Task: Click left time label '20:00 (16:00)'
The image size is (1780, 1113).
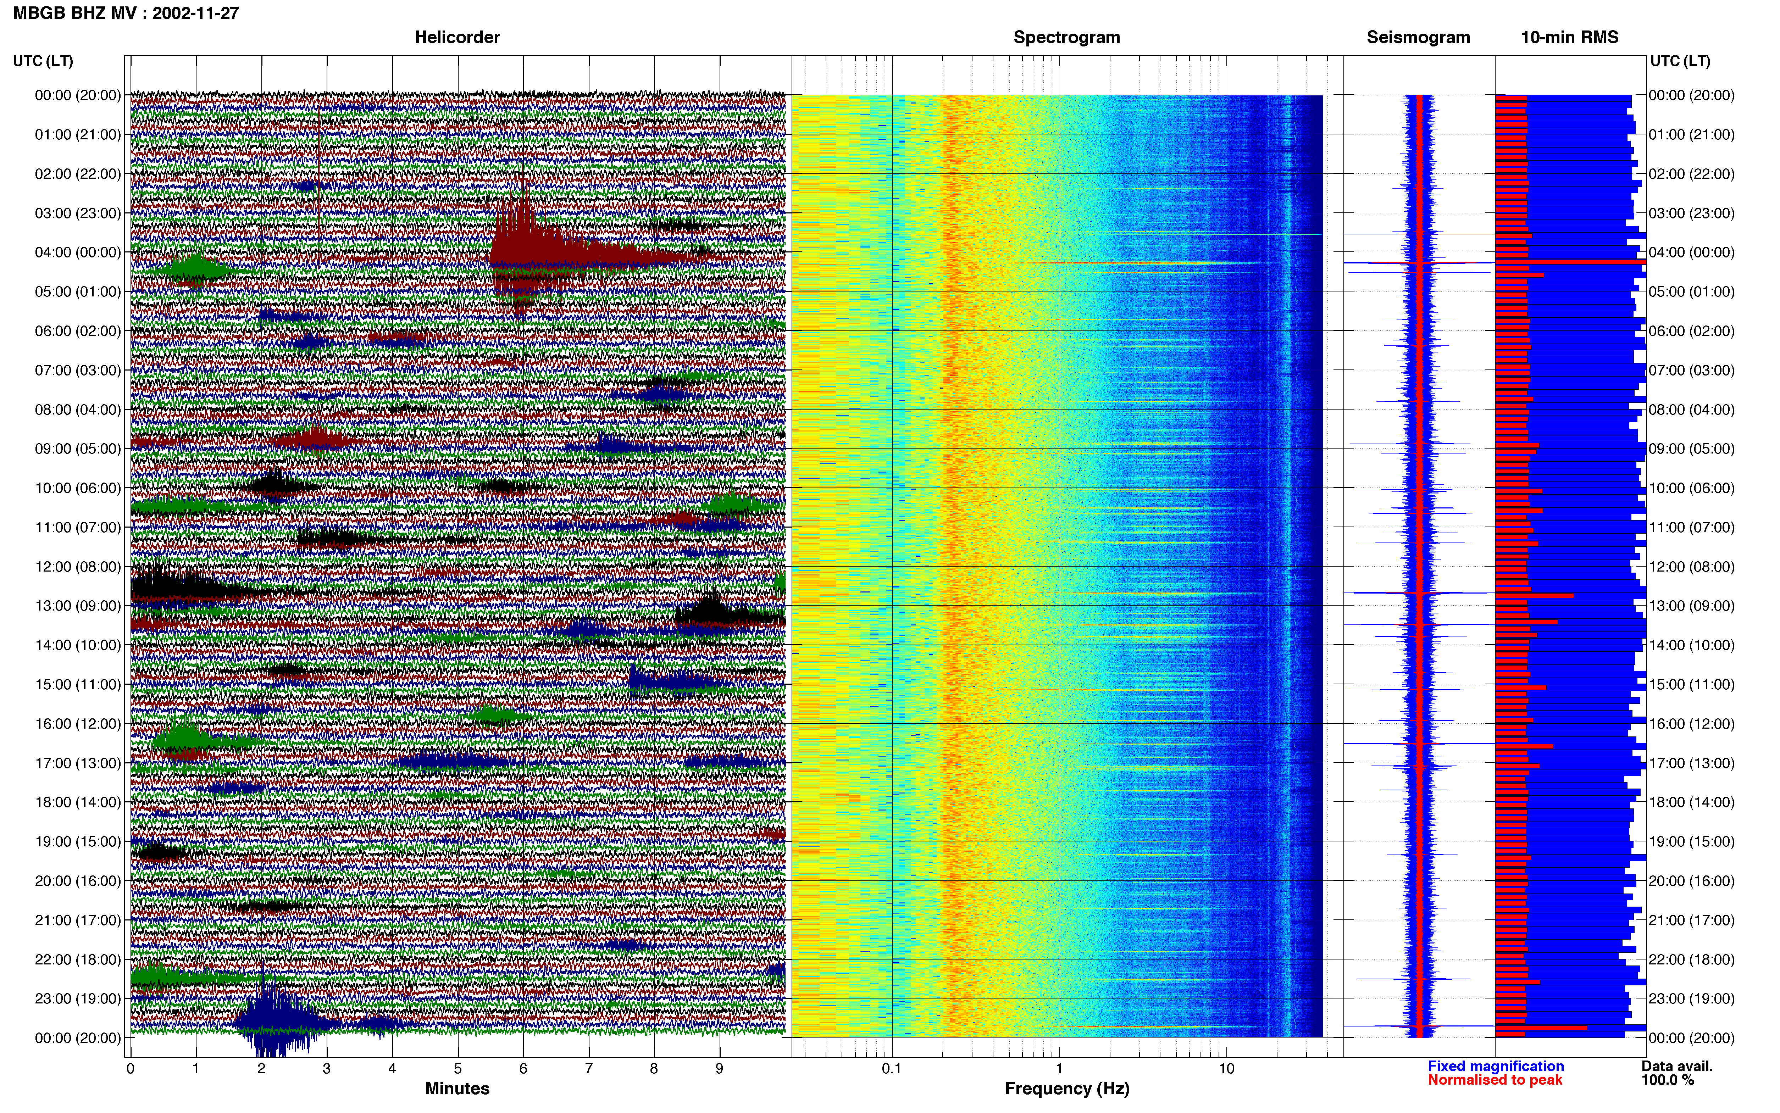Action: [78, 881]
